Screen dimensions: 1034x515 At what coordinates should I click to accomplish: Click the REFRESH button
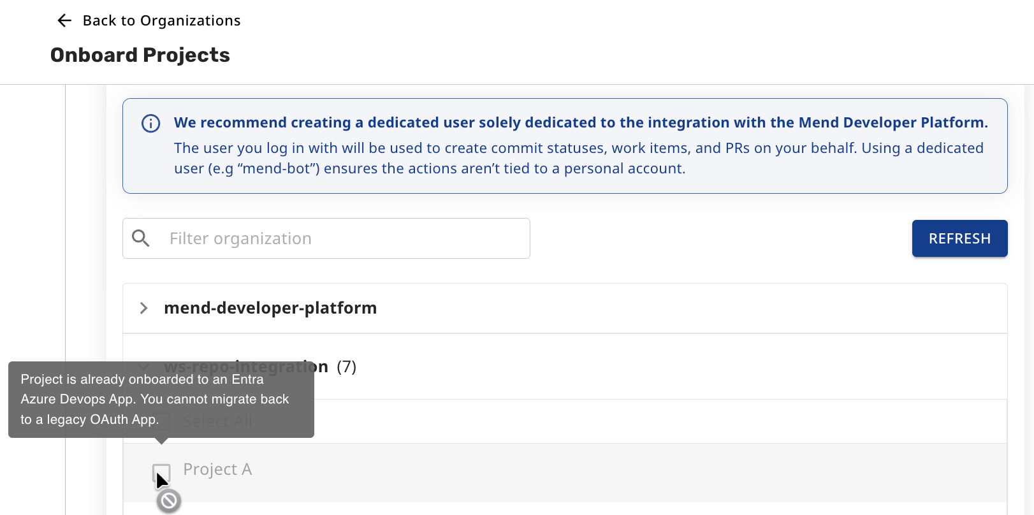point(959,238)
